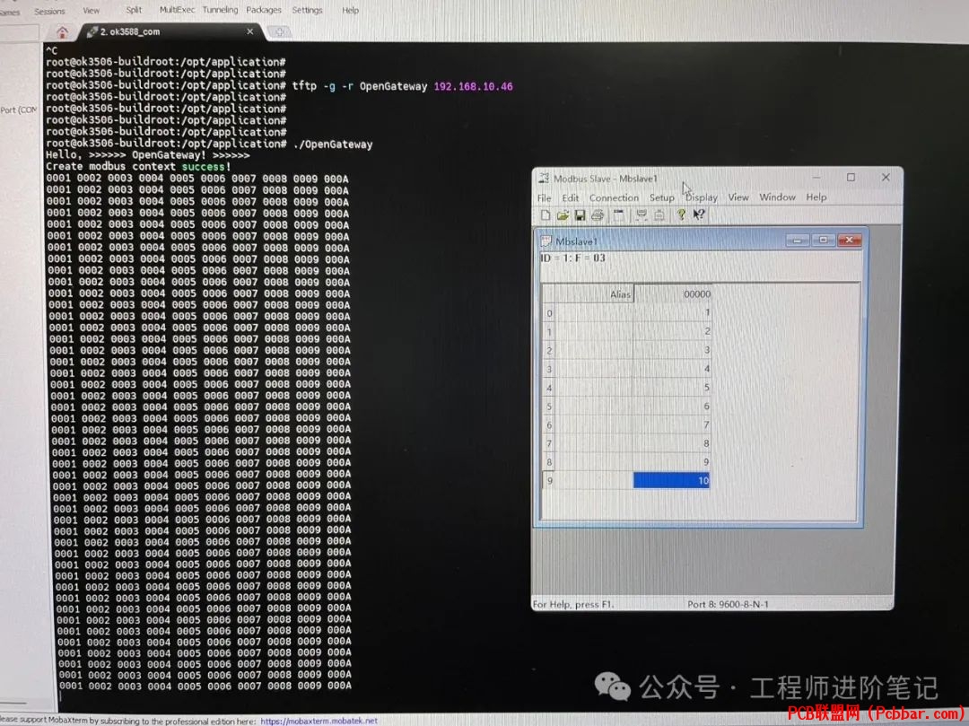The image size is (969, 726).
Task: Click the New document icon in Modbus Slave
Action: tap(546, 215)
